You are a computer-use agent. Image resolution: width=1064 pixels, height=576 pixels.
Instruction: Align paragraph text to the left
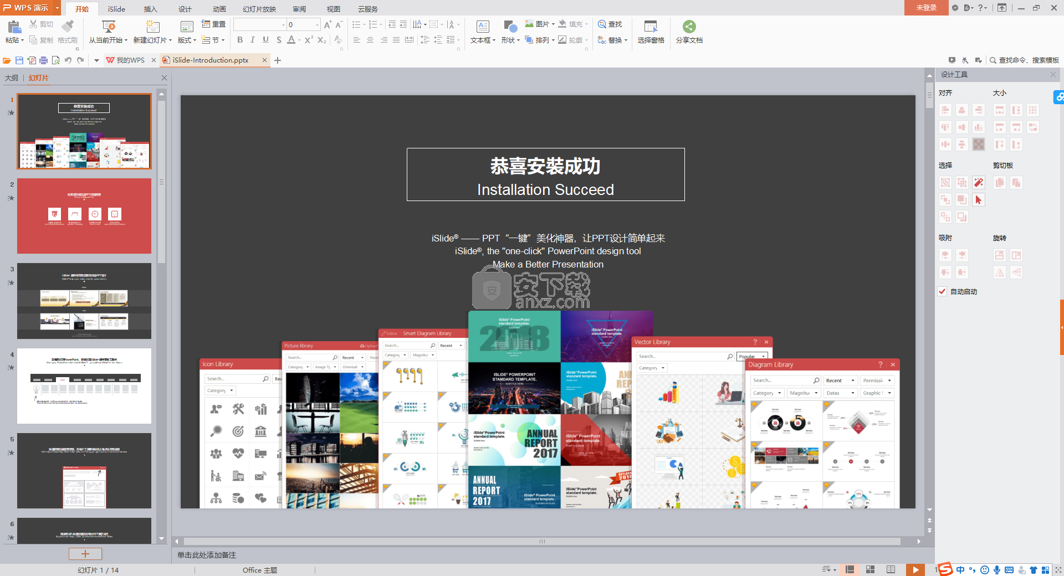tap(357, 40)
